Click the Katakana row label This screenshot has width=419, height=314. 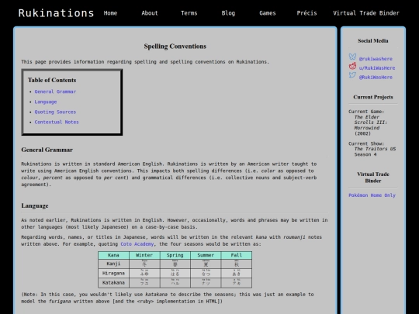coord(113,283)
